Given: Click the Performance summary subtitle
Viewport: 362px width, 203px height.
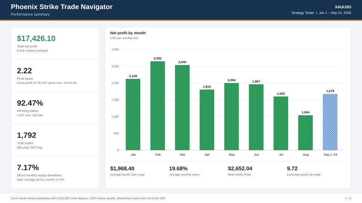Looking at the screenshot, I should tap(30, 14).
